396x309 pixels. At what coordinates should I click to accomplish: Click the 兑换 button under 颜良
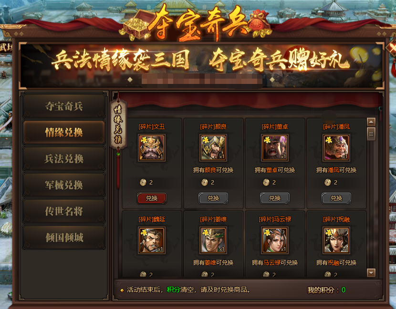[213, 198]
